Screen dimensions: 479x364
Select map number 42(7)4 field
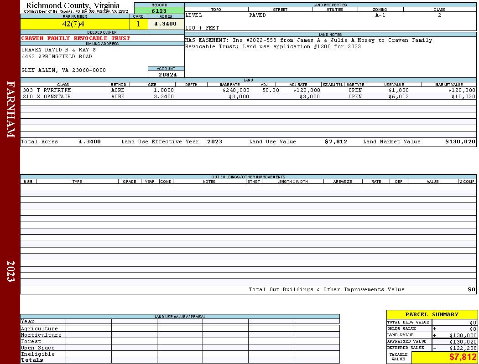pyautogui.click(x=75, y=24)
